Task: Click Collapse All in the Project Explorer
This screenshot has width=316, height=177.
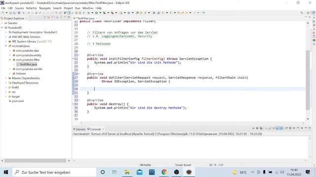Action: coord(45,18)
